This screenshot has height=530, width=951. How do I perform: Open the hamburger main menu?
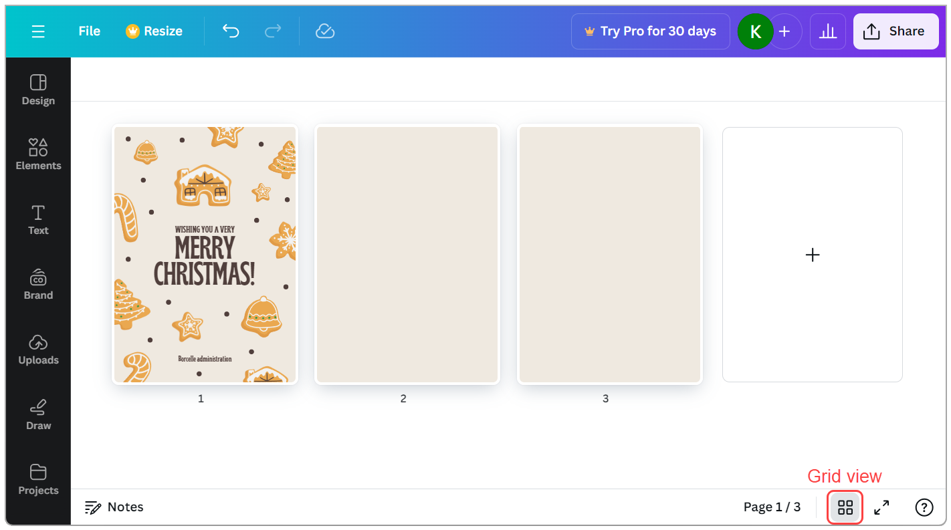click(x=38, y=31)
